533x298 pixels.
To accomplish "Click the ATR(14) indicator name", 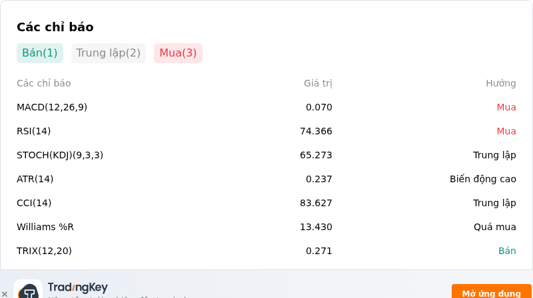I will click(x=35, y=179).
